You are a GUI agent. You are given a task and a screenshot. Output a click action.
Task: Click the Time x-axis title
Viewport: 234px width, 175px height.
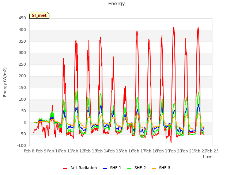click(x=207, y=156)
